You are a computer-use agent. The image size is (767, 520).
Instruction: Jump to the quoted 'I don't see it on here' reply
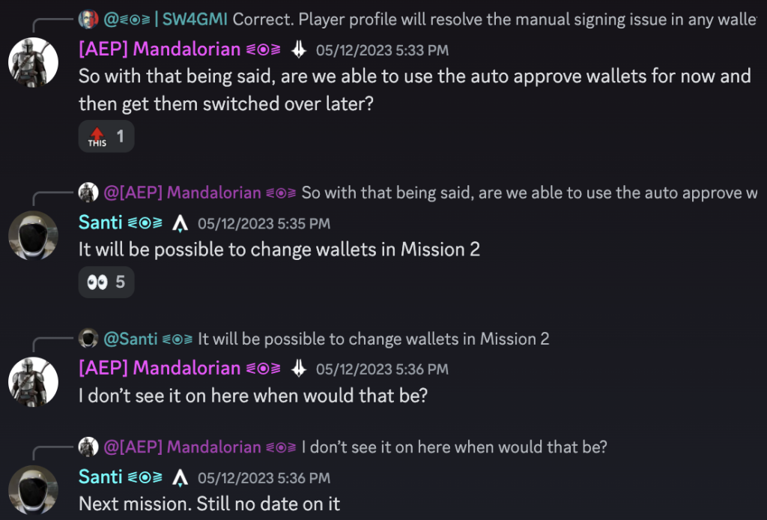coord(454,447)
